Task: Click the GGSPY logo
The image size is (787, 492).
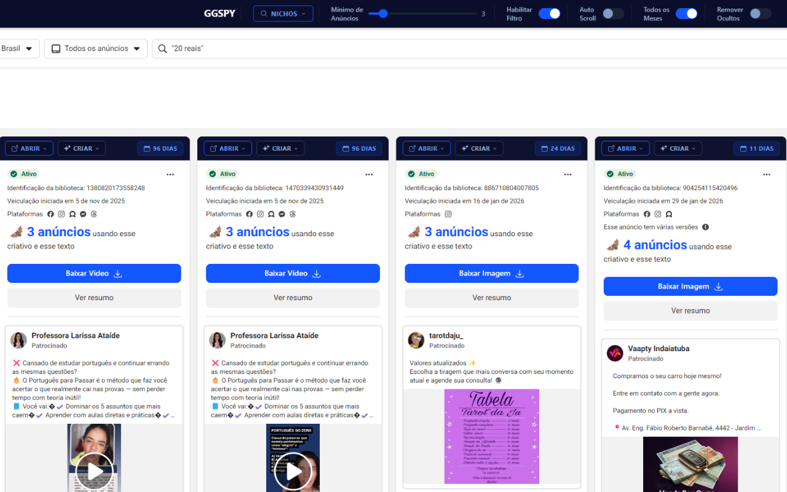Action: 219,14
